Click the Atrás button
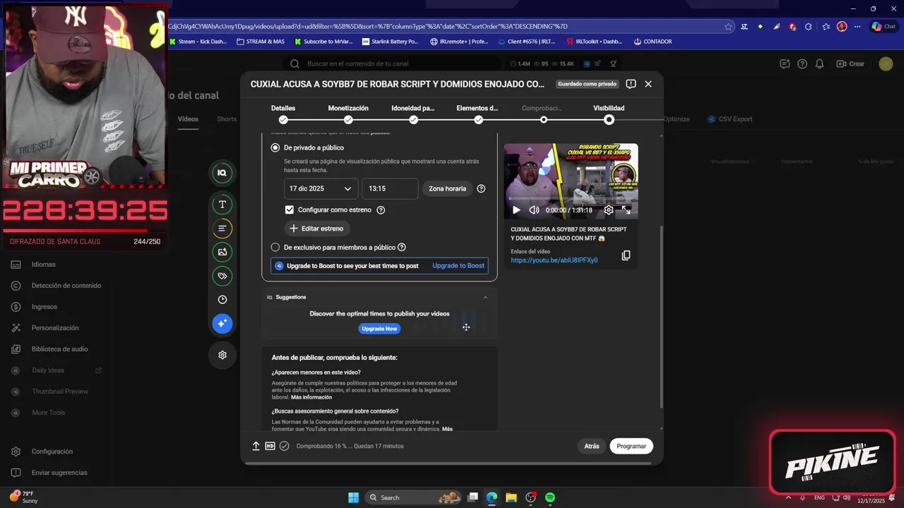 [592, 446]
